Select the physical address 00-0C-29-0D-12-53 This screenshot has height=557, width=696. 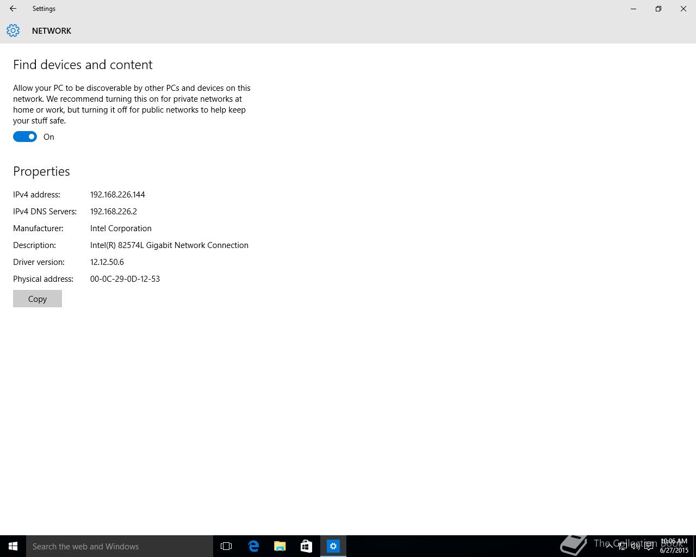click(125, 279)
